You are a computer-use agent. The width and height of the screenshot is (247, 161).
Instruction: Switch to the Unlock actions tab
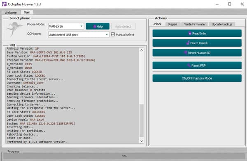coord(157,24)
